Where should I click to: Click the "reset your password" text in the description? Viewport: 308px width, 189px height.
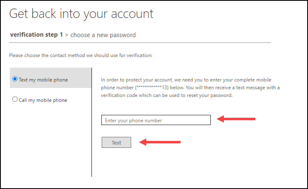click(x=212, y=95)
